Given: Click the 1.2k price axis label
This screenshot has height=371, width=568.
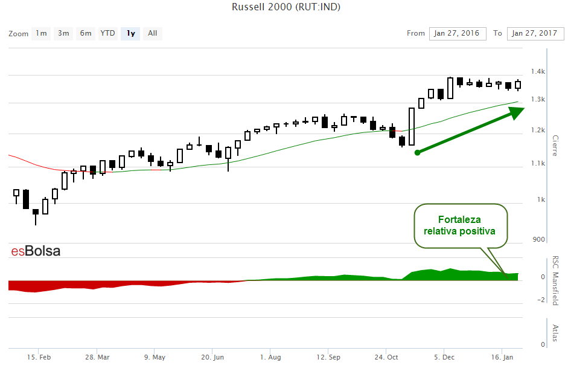Looking at the screenshot, I should tap(538, 130).
